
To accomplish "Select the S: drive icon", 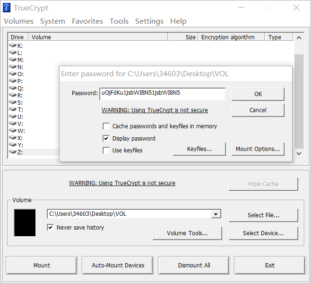I will click(x=13, y=102).
